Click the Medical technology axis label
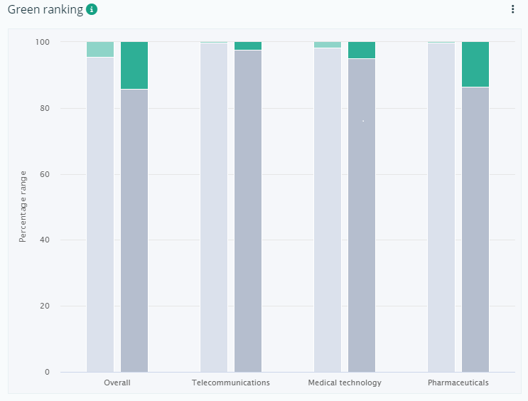This screenshot has width=528, height=401. point(345,383)
